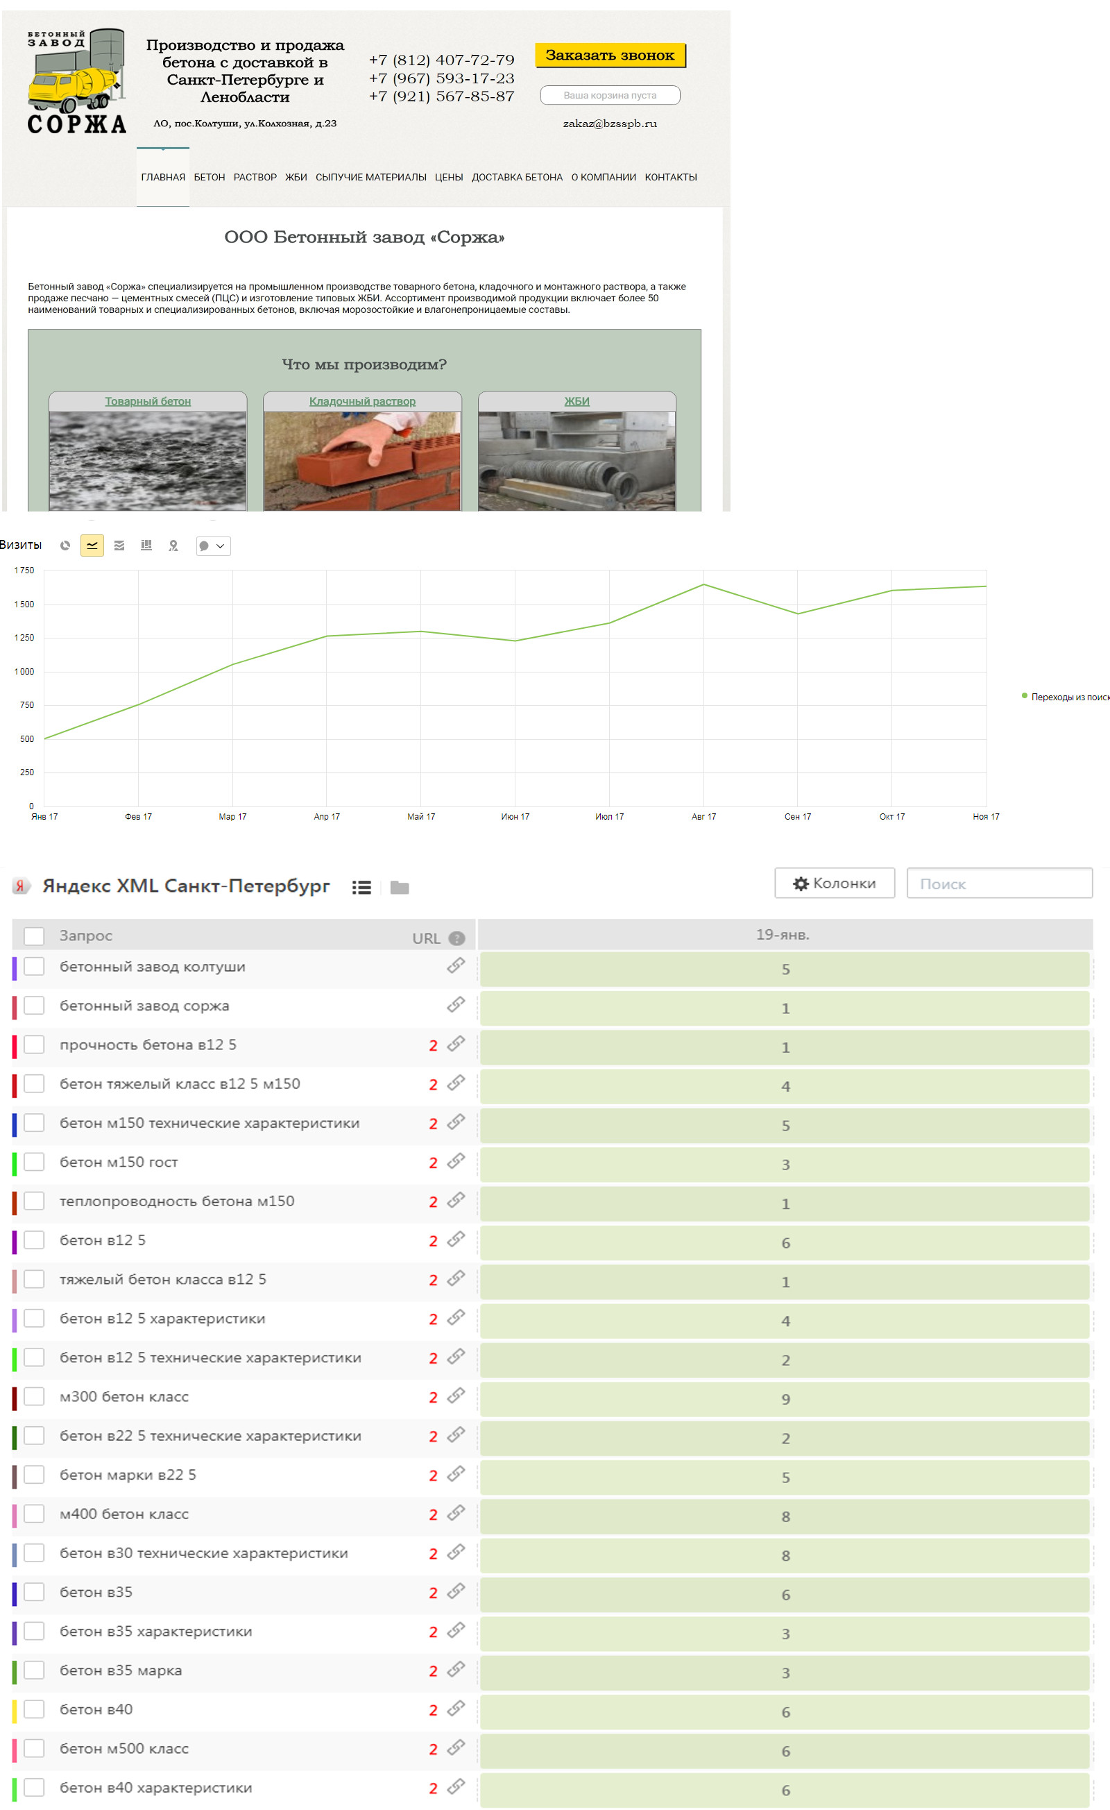Click the bricklaying photo thumbnail
Screen dimensions: 1110x1810
(362, 461)
